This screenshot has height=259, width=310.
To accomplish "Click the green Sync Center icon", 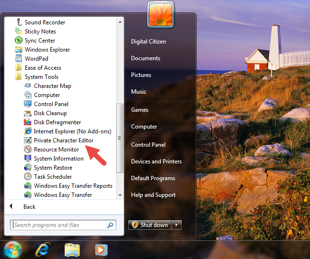I will coord(19,40).
